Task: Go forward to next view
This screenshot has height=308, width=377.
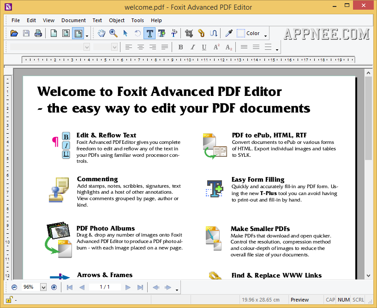Action: tap(168, 287)
